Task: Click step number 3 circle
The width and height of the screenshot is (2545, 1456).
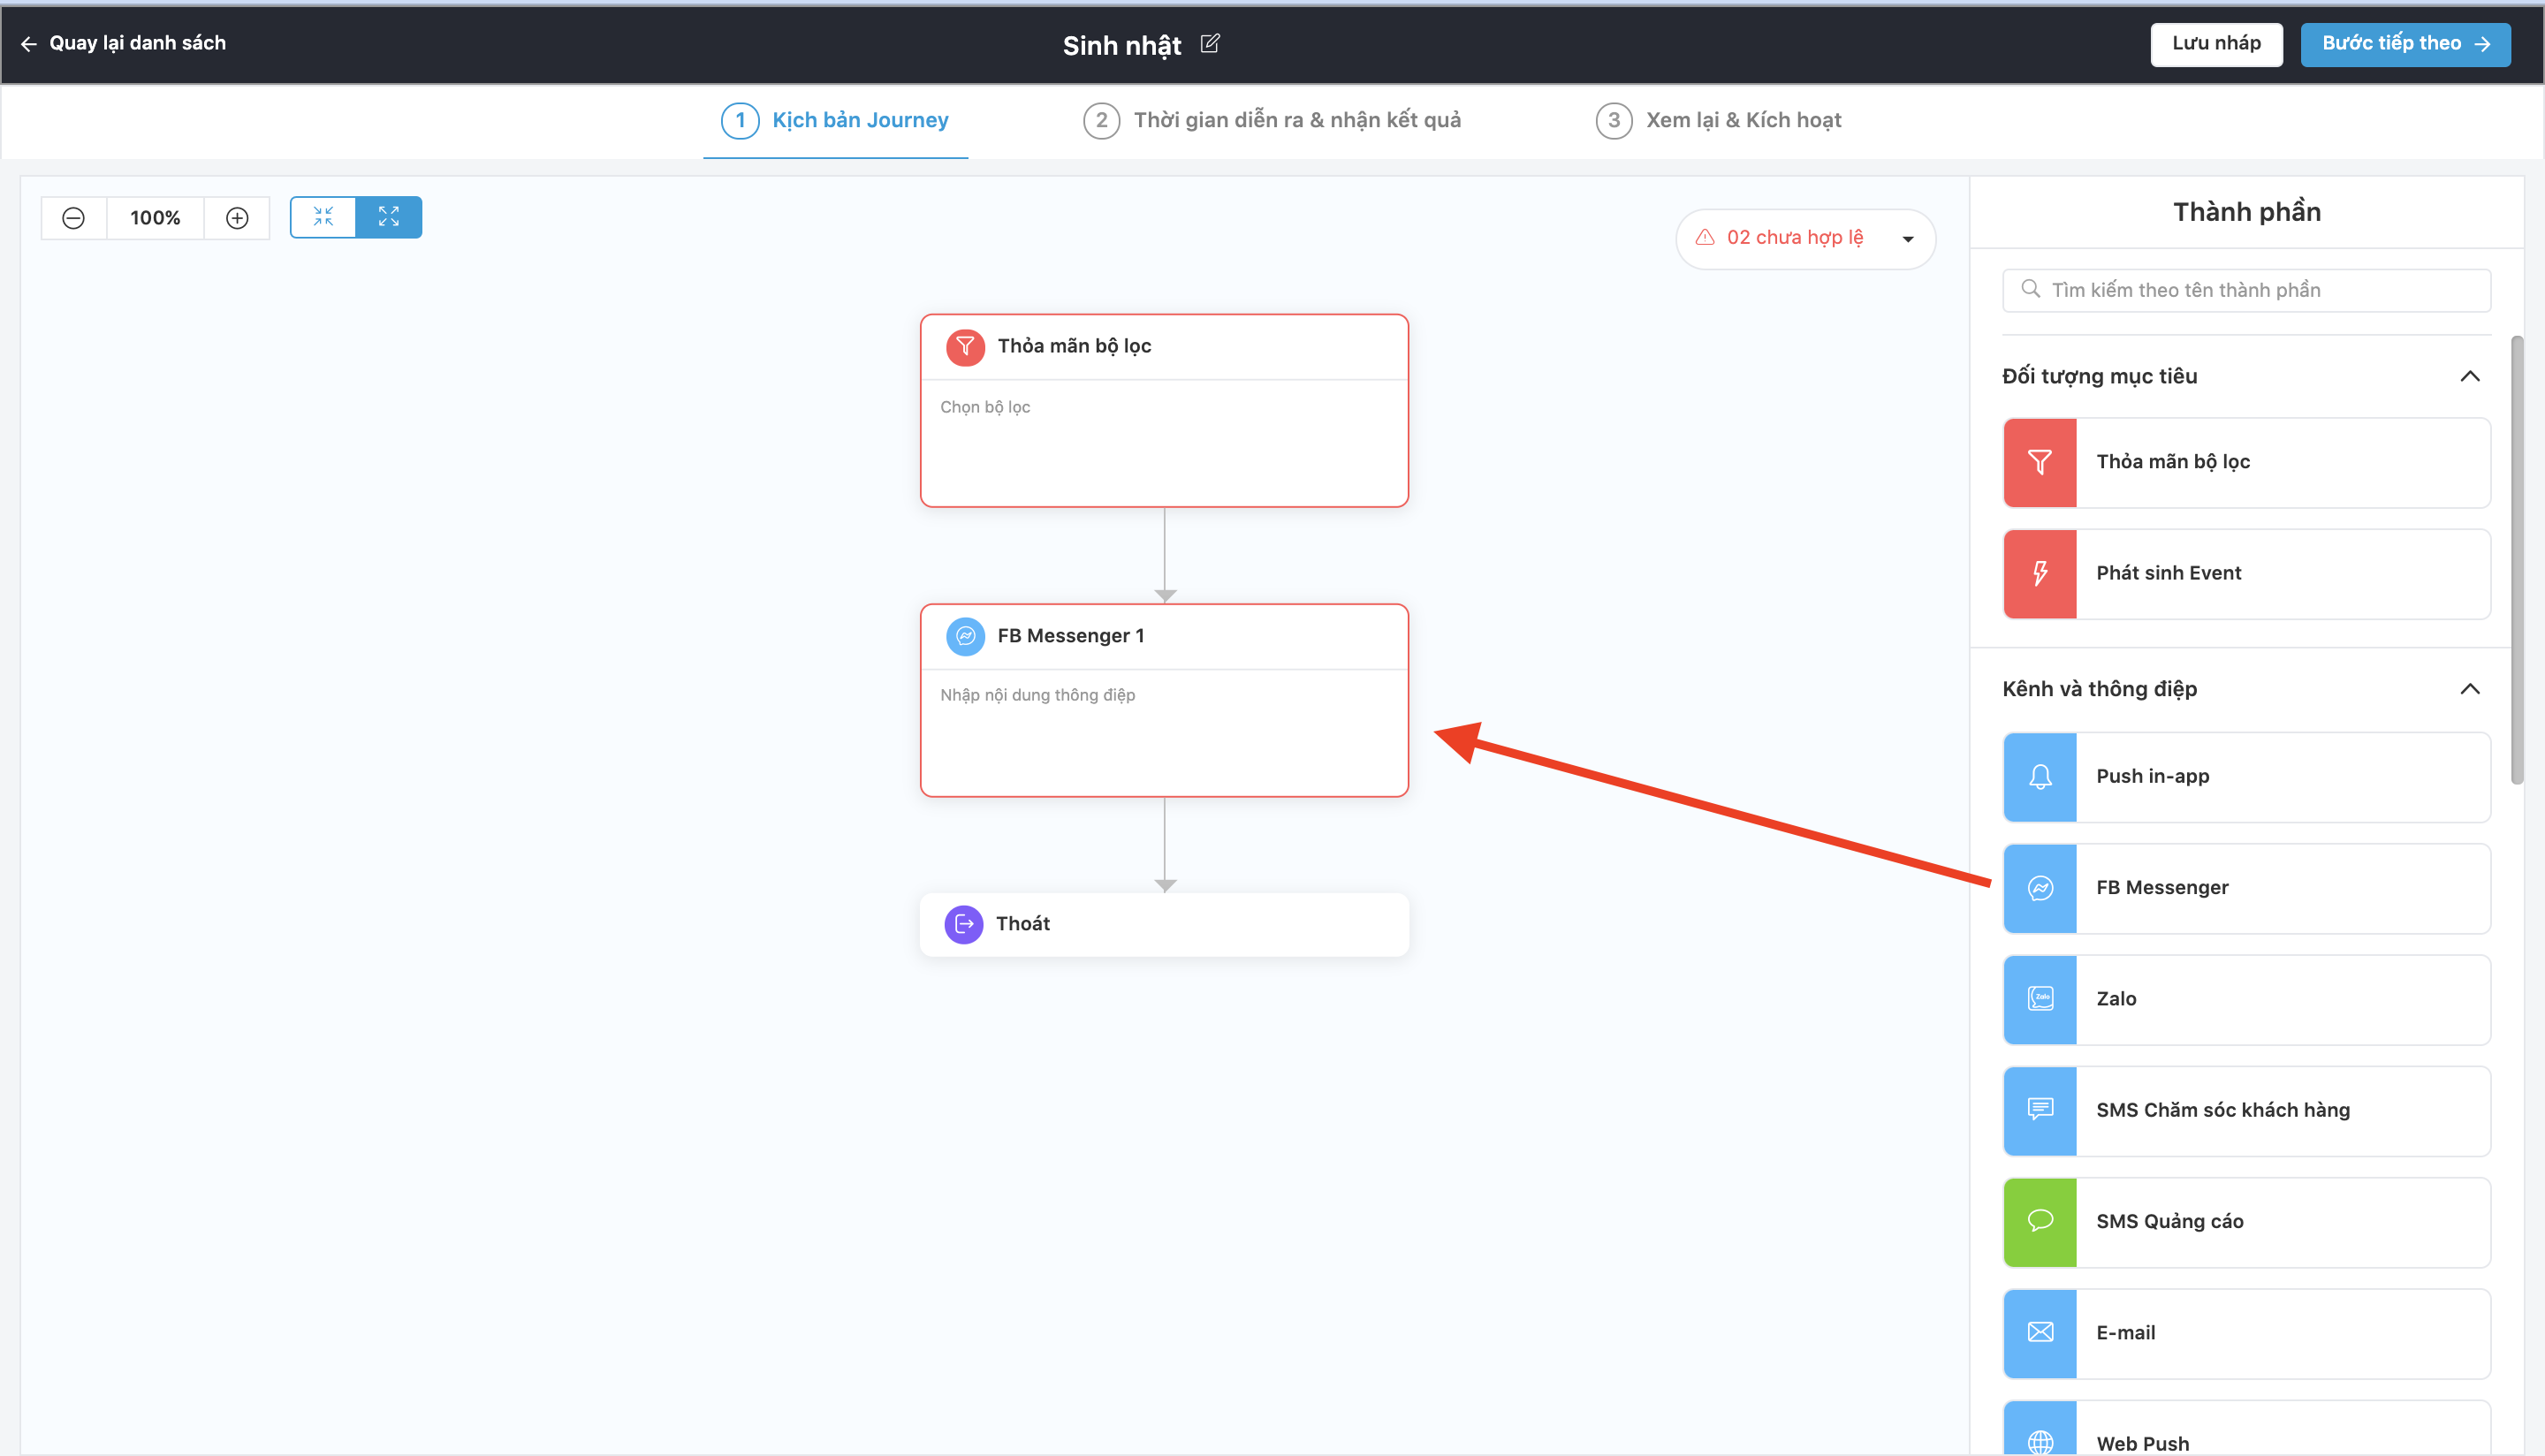Action: [1614, 120]
